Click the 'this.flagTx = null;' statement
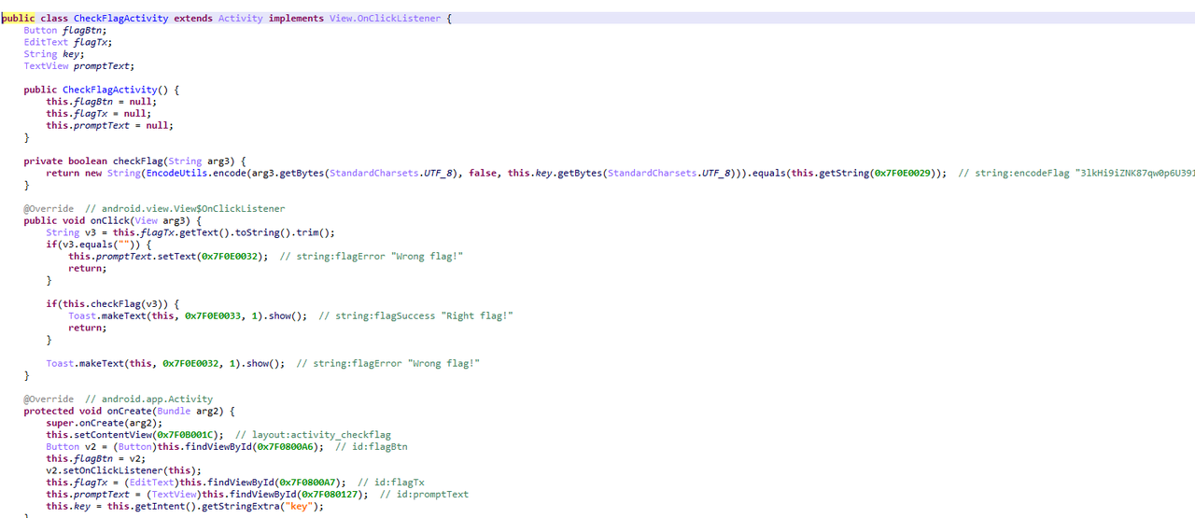Viewport: 1195px width, 518px height. pos(97,114)
